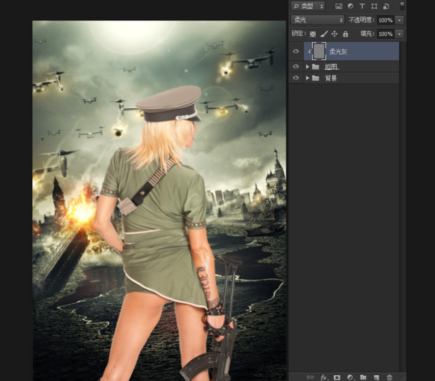Open the layer style fx menu
This screenshot has width=435, height=381.
tap(324, 377)
